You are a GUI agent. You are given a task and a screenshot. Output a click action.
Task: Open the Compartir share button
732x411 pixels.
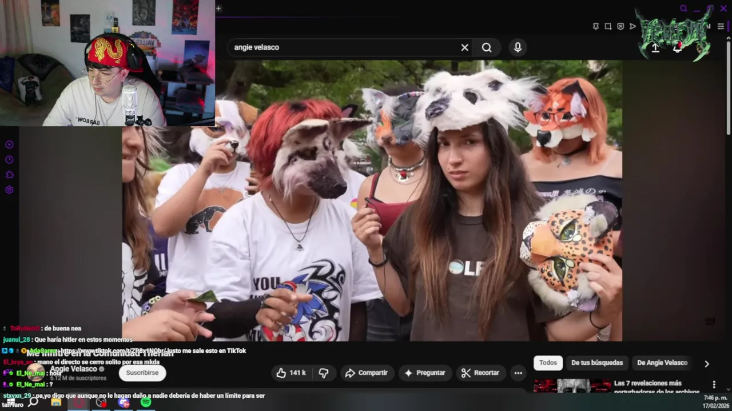367,373
